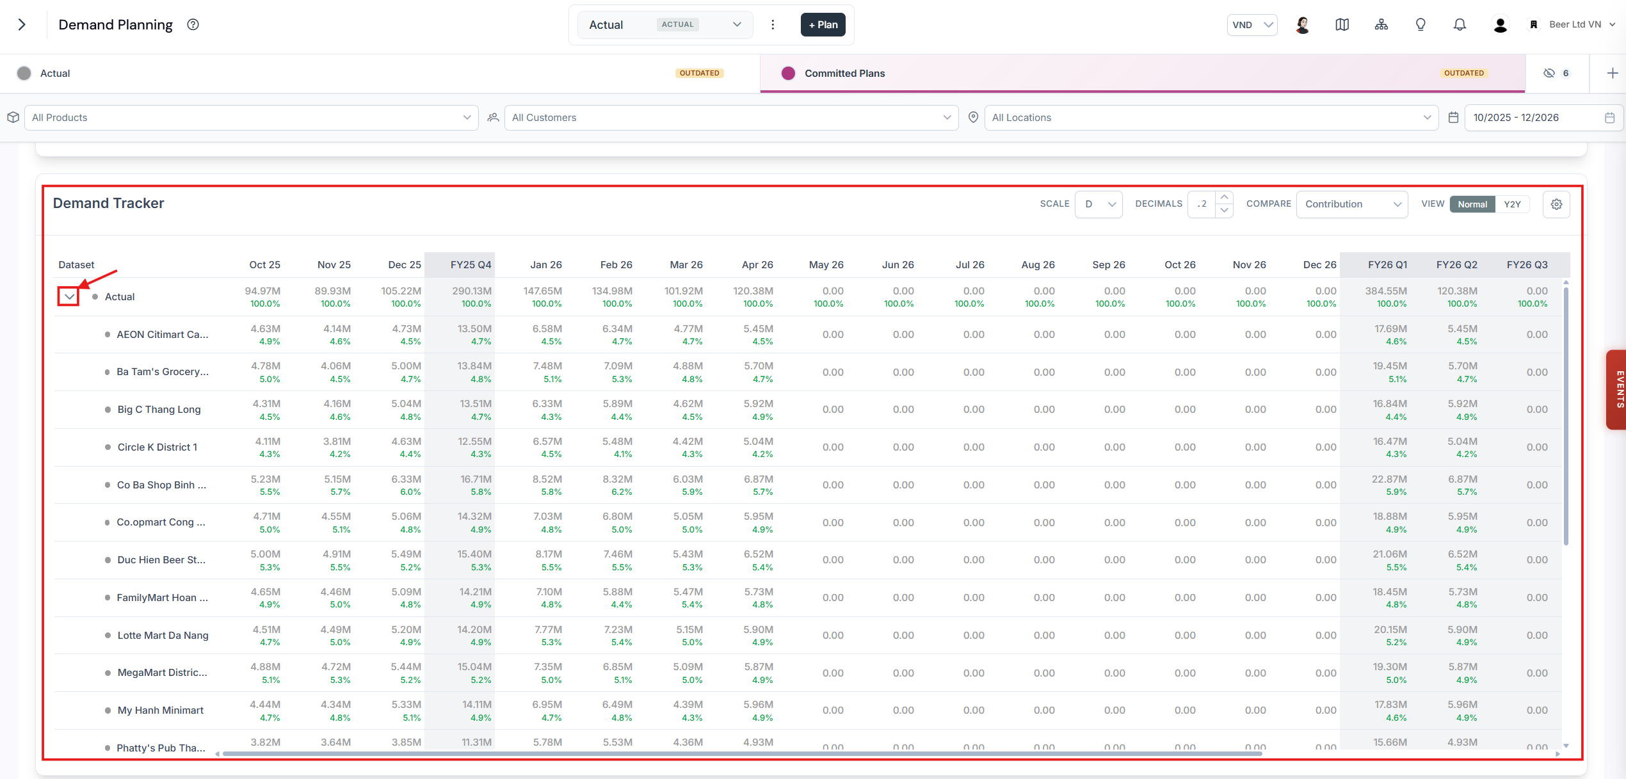Screen dimensions: 1626x779
Task: Select the FamilyMart Hoan row
Action: (x=808, y=598)
